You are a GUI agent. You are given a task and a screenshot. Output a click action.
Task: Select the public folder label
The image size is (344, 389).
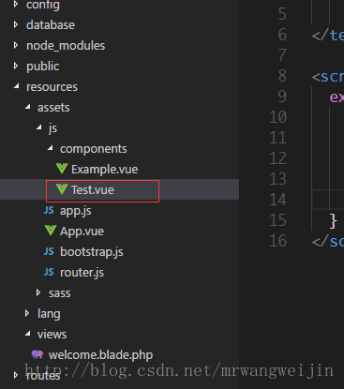click(x=42, y=67)
